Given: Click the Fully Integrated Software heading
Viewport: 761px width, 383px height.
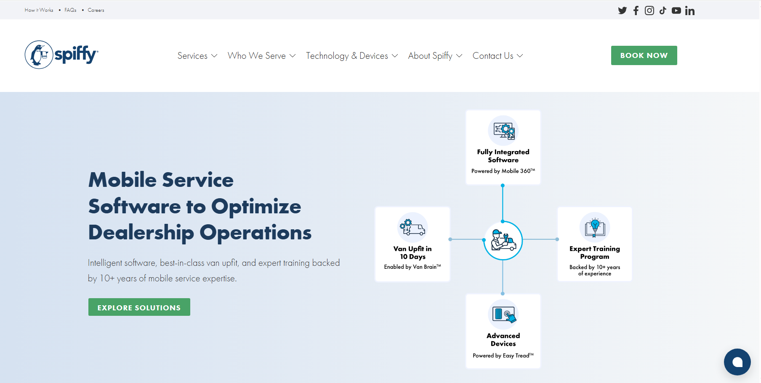Looking at the screenshot, I should coord(503,156).
